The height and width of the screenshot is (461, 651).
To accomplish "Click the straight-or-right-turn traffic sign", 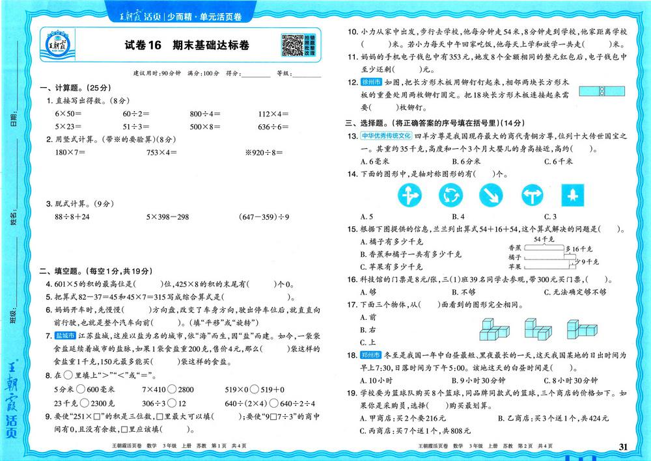I will (409, 194).
